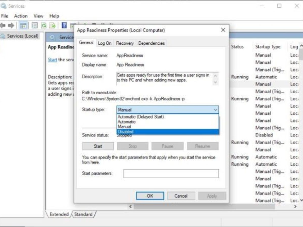
Task: Click the Description box scroll-down arrow
Action: pyautogui.click(x=215, y=82)
